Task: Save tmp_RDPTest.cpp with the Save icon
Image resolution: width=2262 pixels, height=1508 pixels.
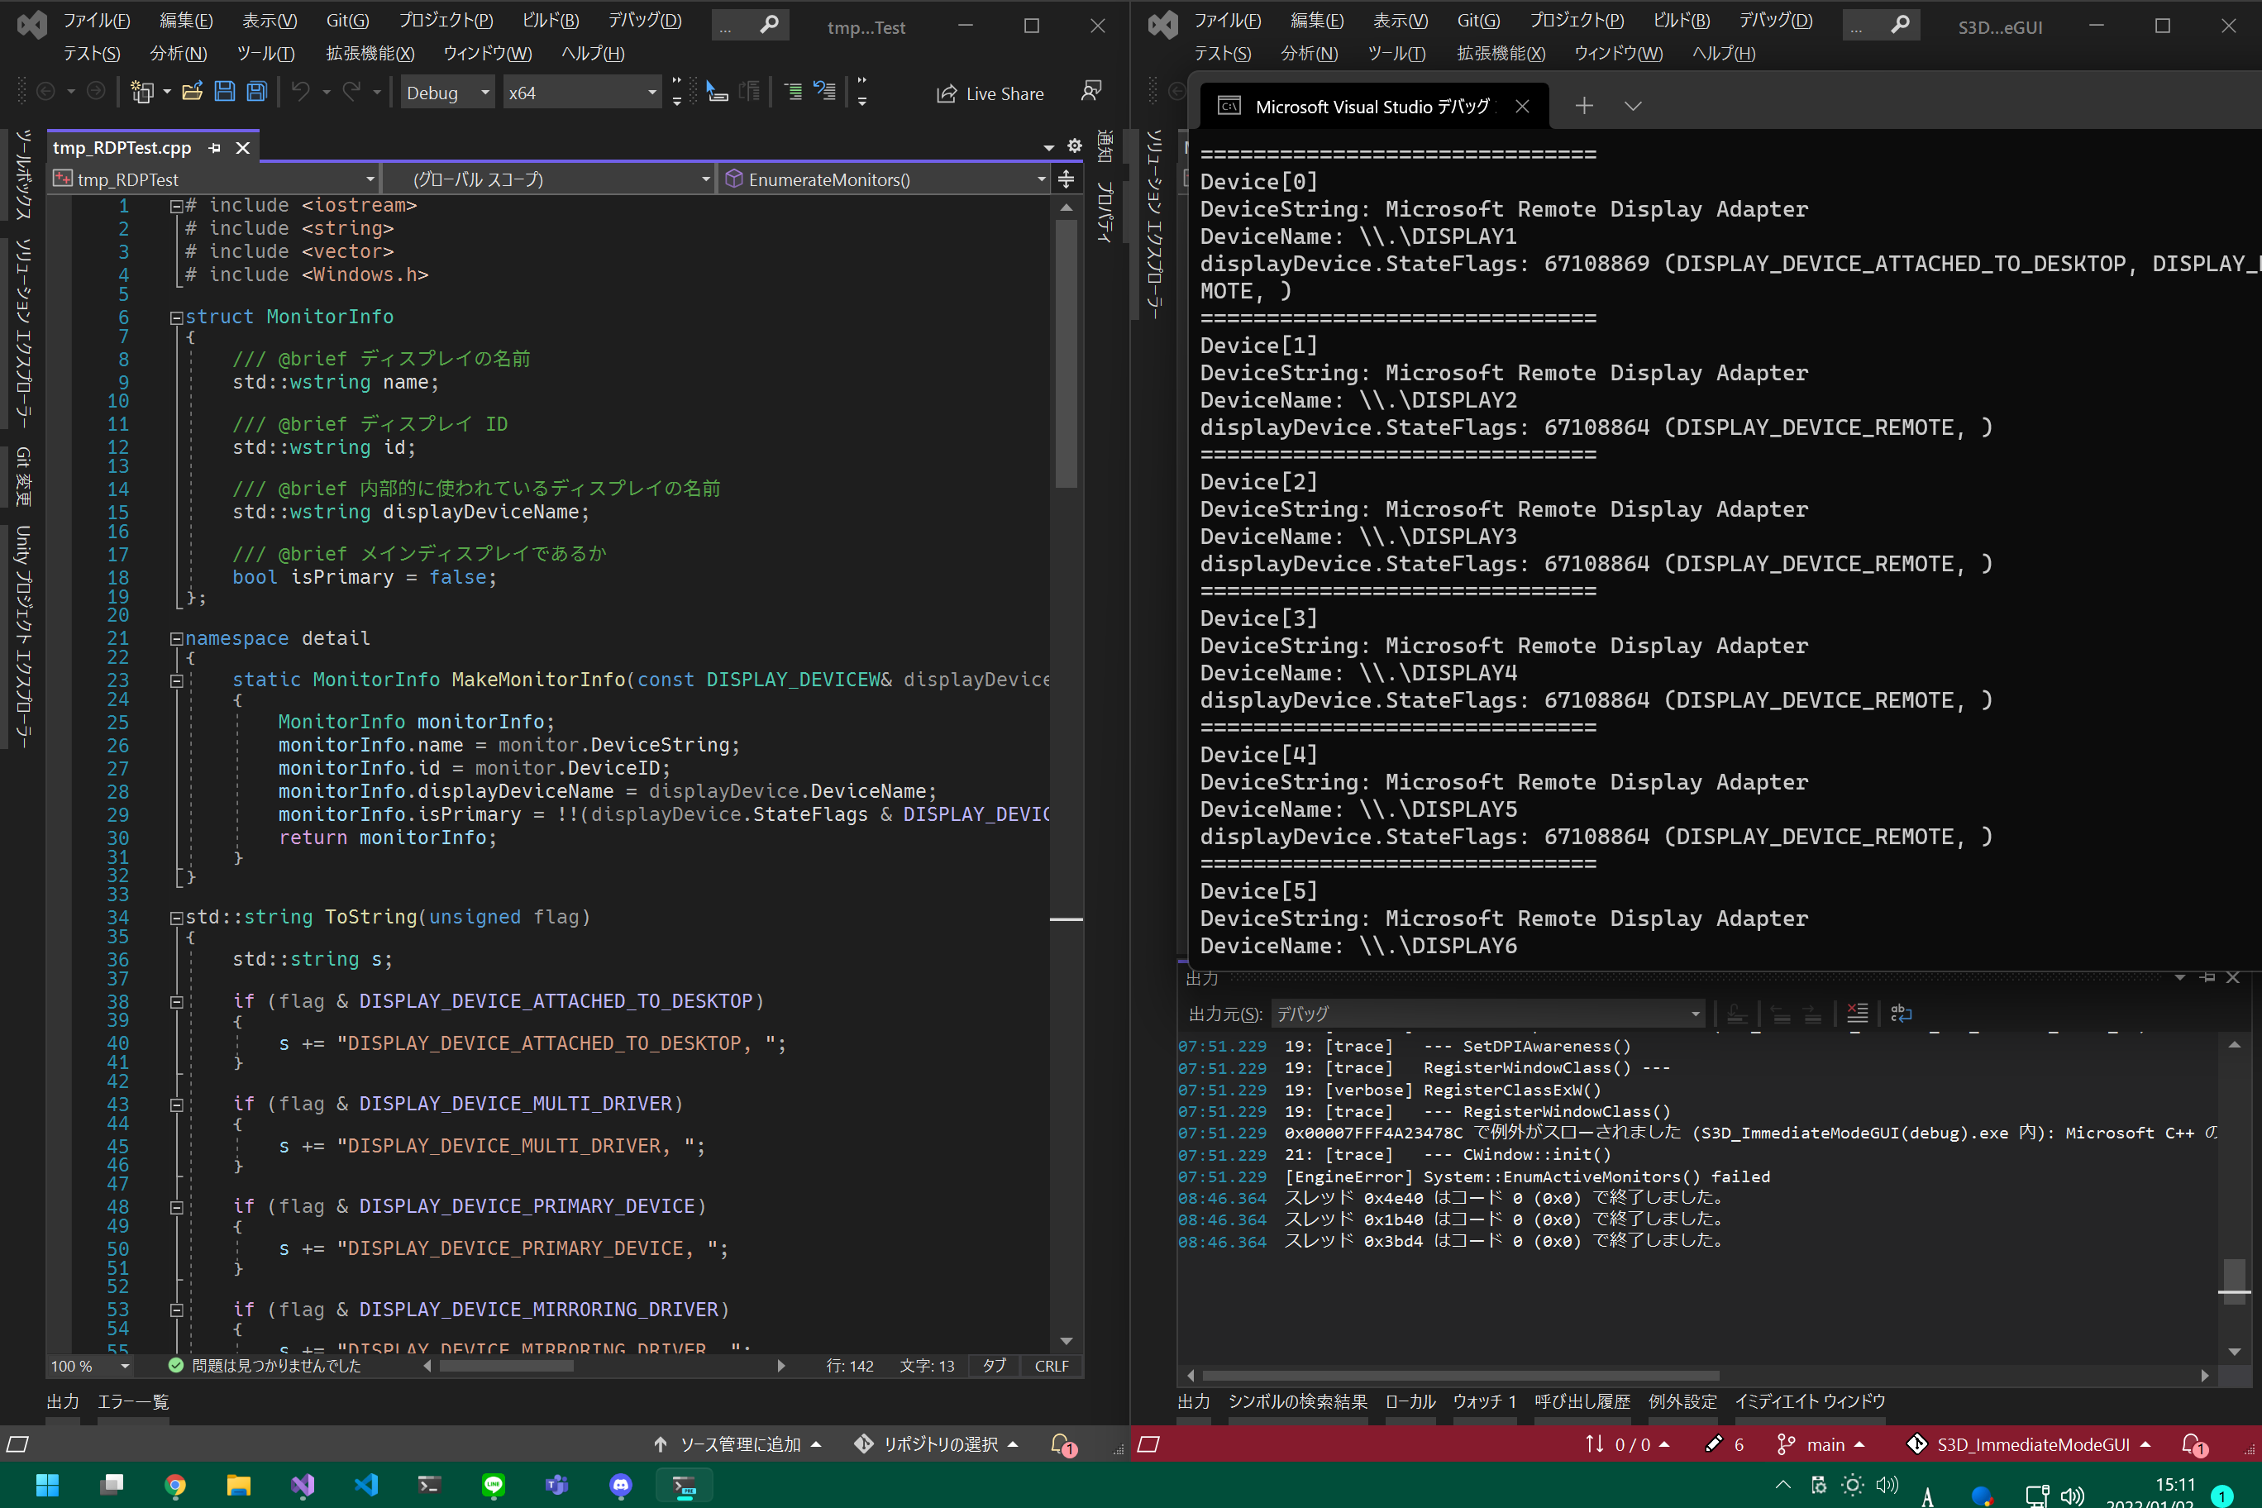Action: pos(223,92)
